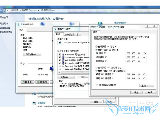
Task: Toggle Microsoft 网络客户端 checkbox
Action: [x=60, y=54]
